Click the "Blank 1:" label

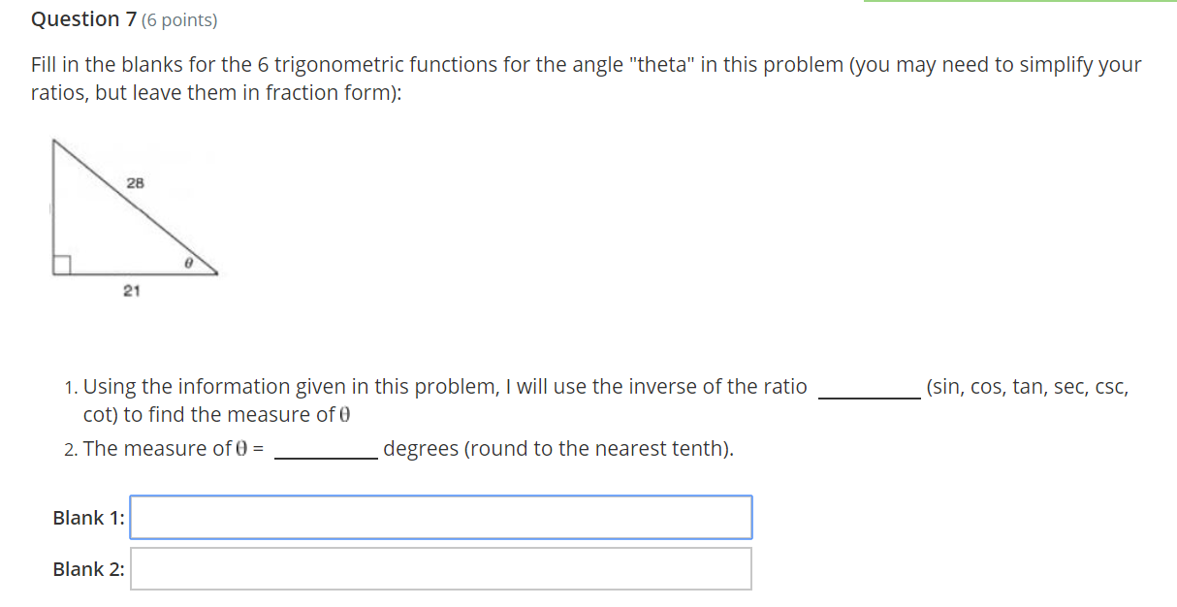88,518
